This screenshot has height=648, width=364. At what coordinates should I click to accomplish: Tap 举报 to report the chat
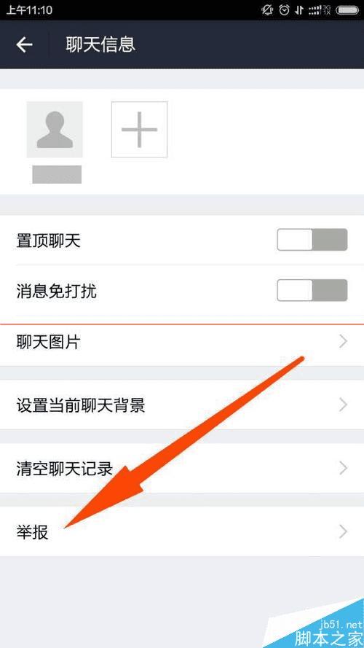click(182, 531)
